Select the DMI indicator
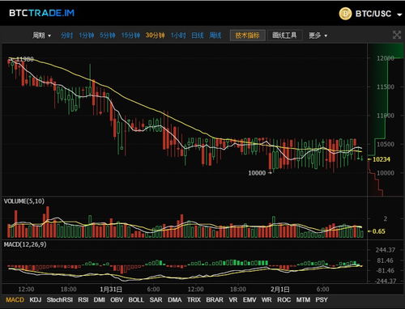The image size is (405, 309). tap(100, 300)
